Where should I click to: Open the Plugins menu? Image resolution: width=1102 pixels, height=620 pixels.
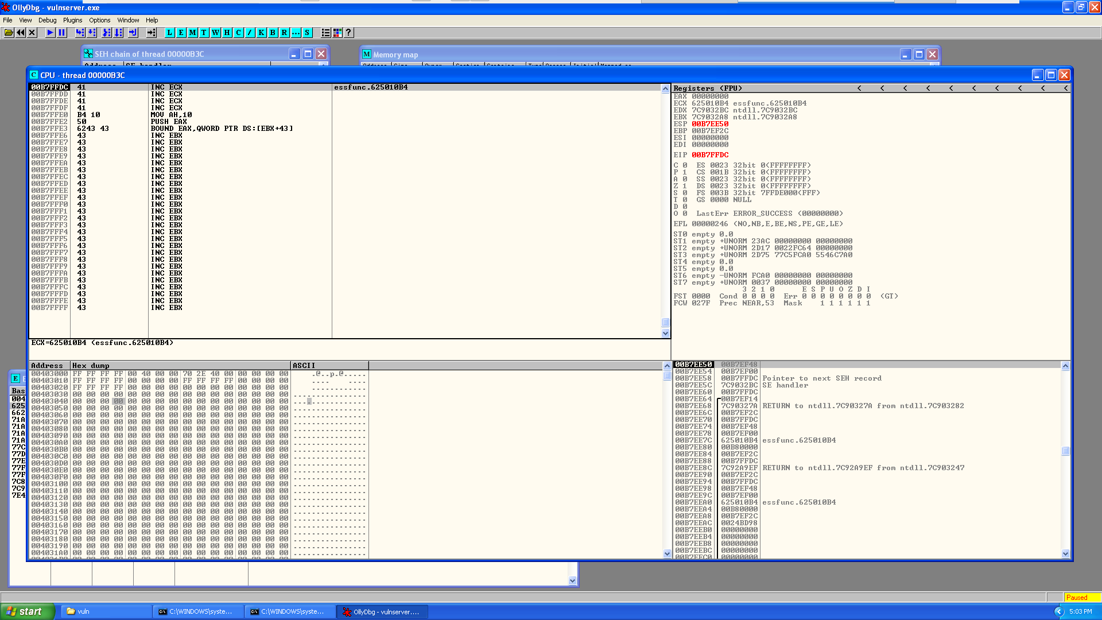point(72,20)
